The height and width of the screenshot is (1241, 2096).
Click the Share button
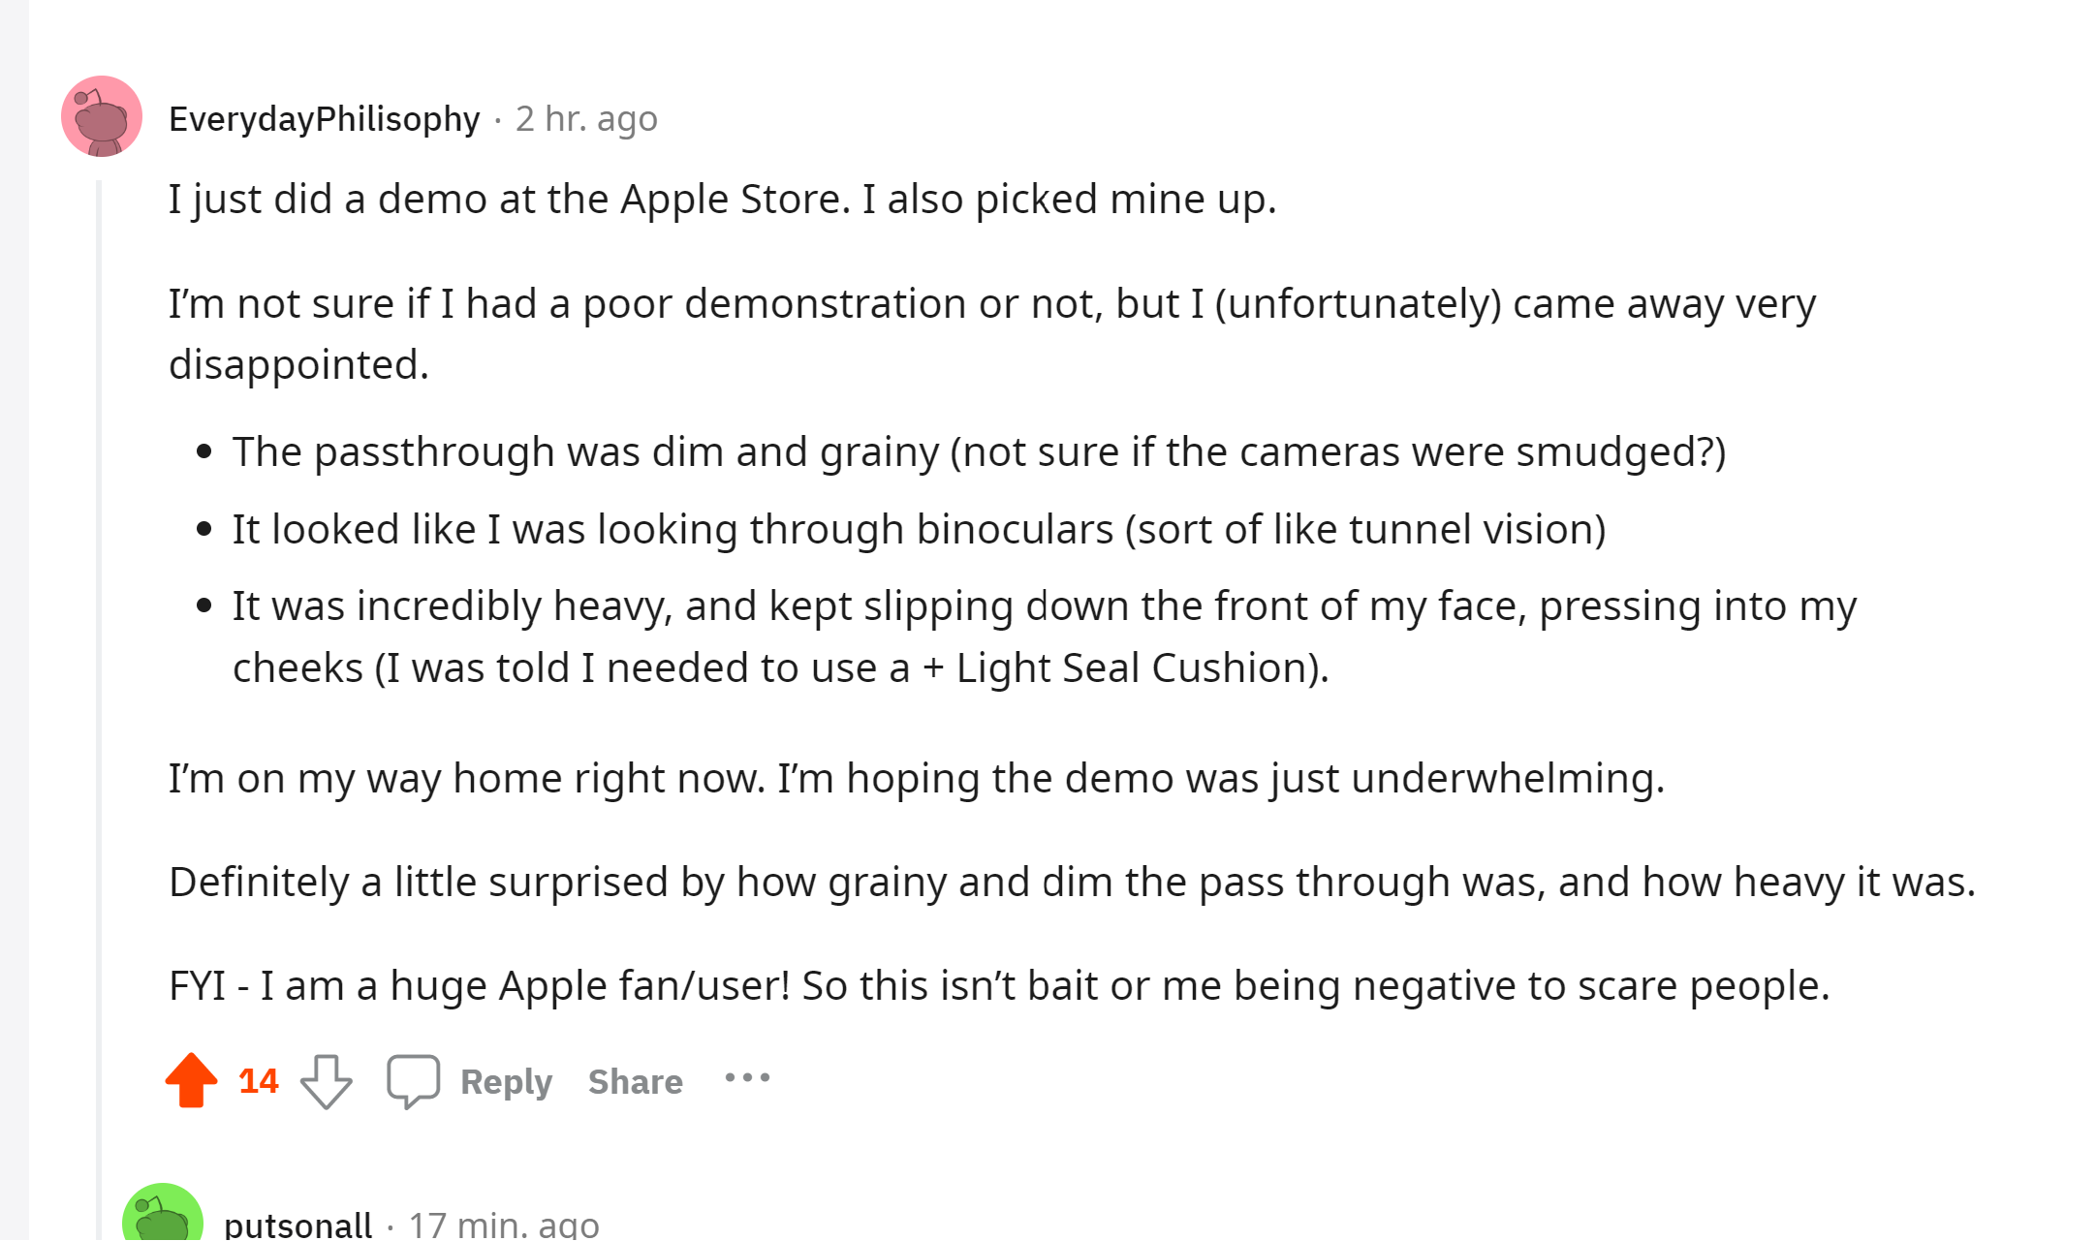point(635,1081)
